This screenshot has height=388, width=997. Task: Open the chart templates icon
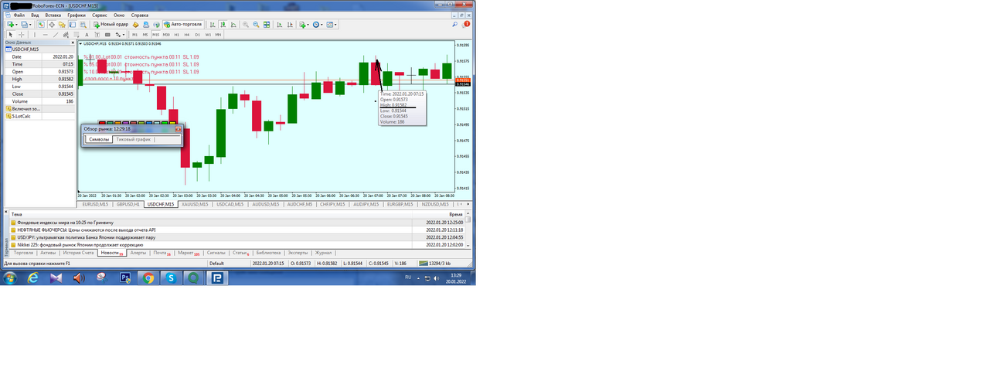tap(329, 24)
